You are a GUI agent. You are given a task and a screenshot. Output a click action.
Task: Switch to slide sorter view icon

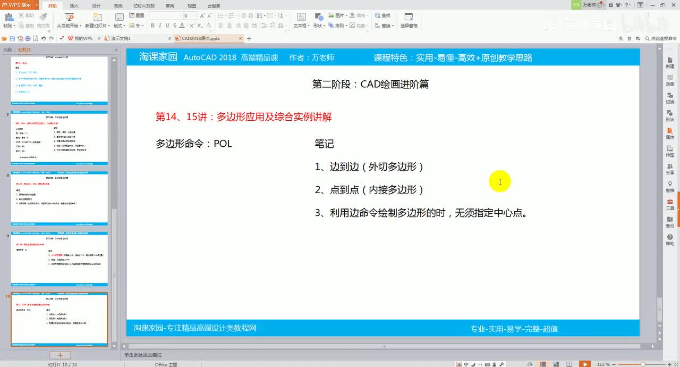[x=557, y=364]
